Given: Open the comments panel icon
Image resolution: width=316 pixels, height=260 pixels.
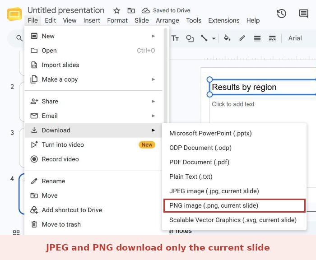Looking at the screenshot, I should 303,14.
